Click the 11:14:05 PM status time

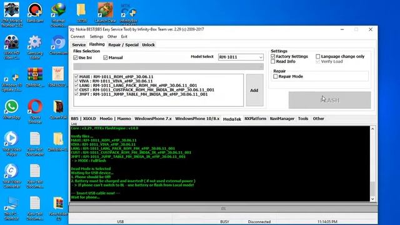pyautogui.click(x=327, y=222)
